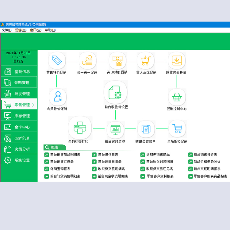This screenshot has height=230, width=230.
Task: Open 量大从优促销 cart icon
Action: [145, 61]
